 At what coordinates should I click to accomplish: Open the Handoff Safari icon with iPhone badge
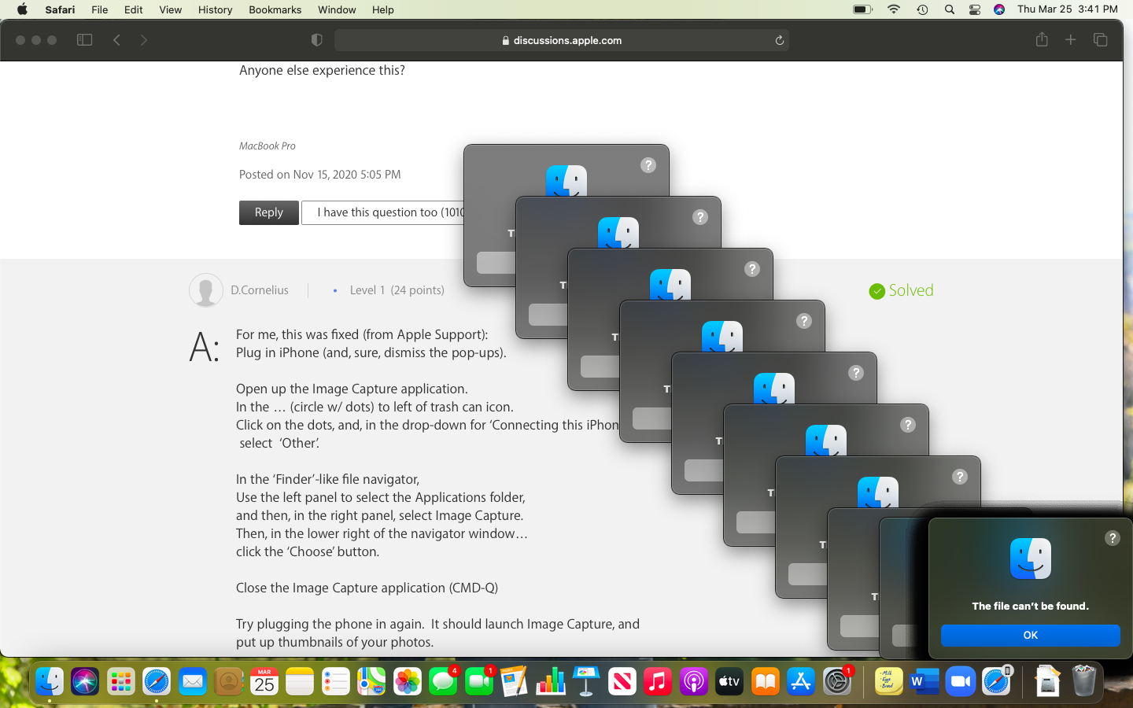[x=996, y=681]
